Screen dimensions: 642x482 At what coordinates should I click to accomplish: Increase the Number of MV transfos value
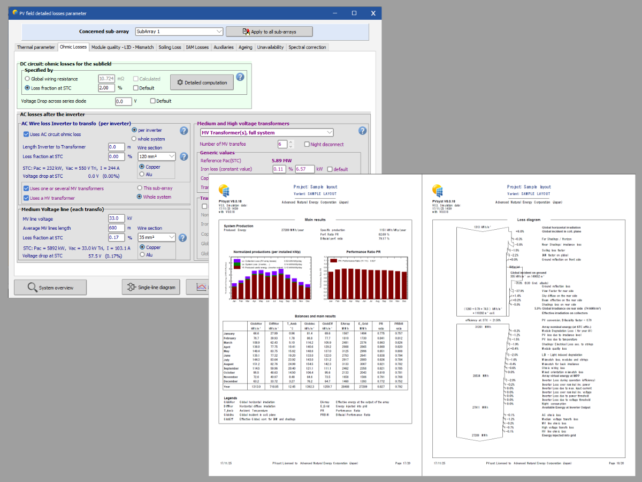pyautogui.click(x=291, y=142)
